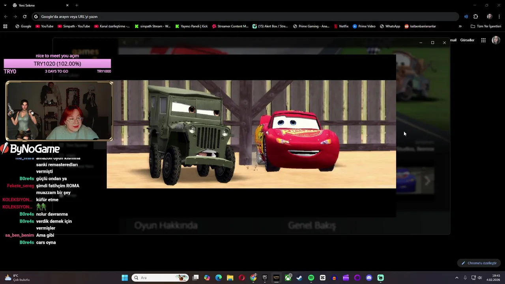Click the taskbar Ara search box
This screenshot has width=505, height=284.
(160, 278)
